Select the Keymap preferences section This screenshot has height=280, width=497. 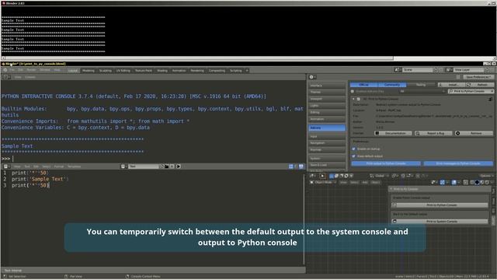click(x=327, y=150)
